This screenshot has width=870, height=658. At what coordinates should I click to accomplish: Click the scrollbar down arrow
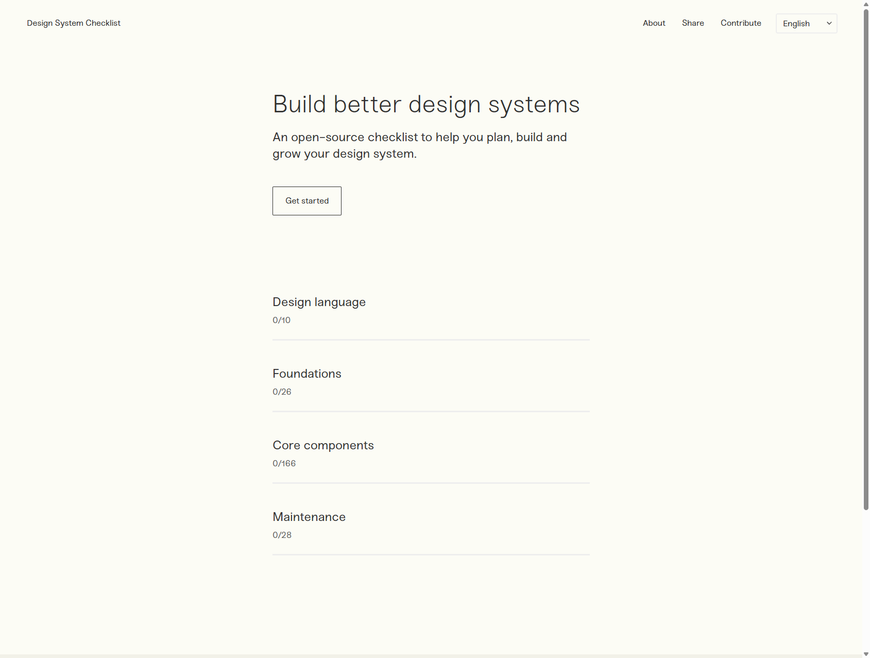865,653
